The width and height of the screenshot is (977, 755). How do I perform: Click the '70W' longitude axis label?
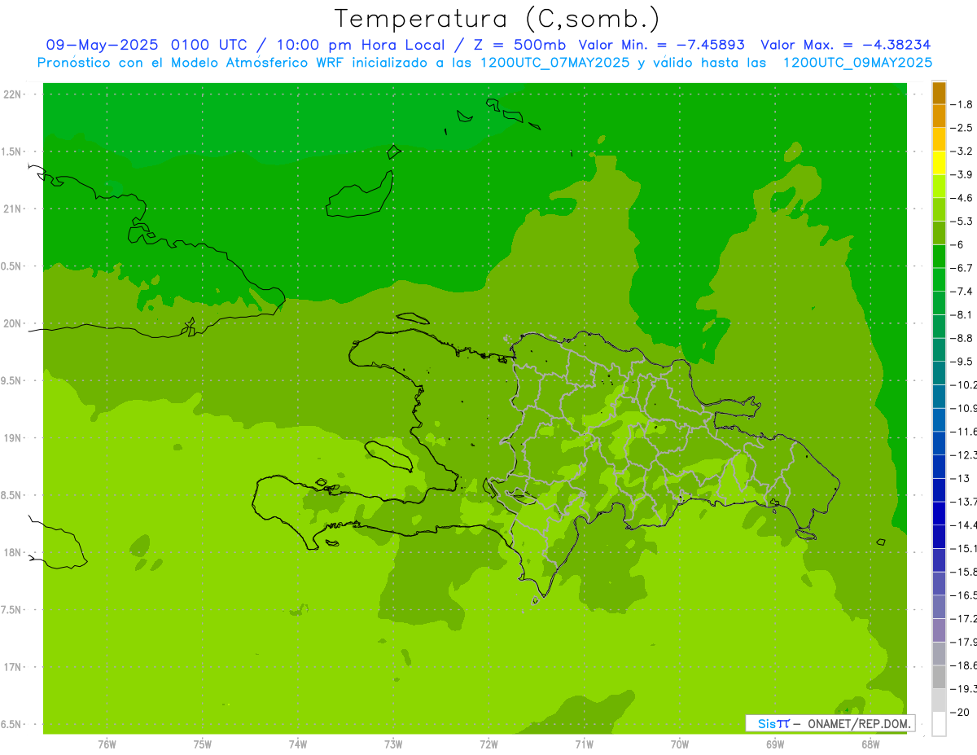click(x=680, y=744)
